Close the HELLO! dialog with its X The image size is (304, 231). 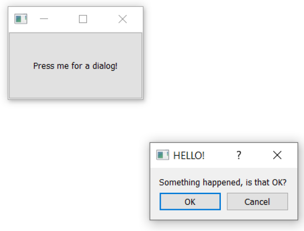[277, 155]
